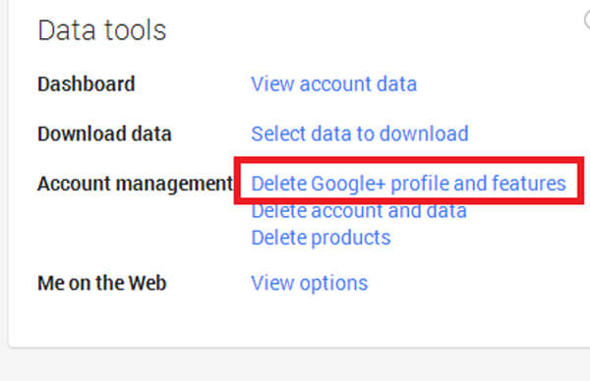Click the gray left margin outside the card
The image size is (590, 381).
pyautogui.click(x=3, y=169)
